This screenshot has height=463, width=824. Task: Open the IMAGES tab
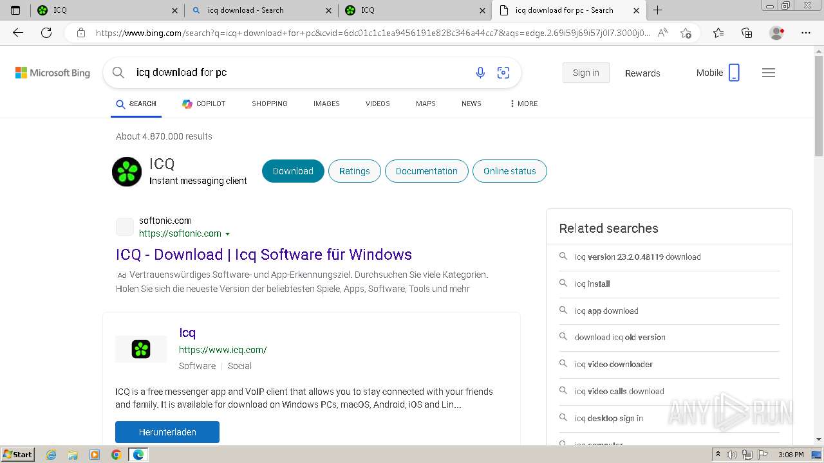click(x=326, y=104)
